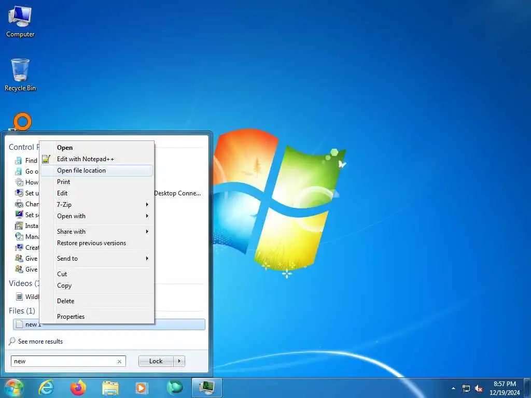
Task: Click the Show desktop strip beside the clock
Action: pos(527,388)
